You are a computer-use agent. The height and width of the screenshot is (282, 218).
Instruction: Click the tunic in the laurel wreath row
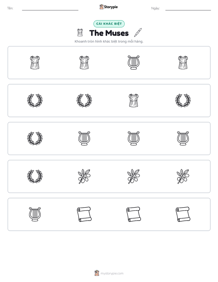[x=133, y=100]
